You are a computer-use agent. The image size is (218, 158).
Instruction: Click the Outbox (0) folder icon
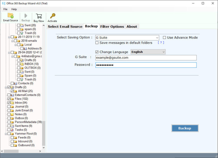[12, 118]
